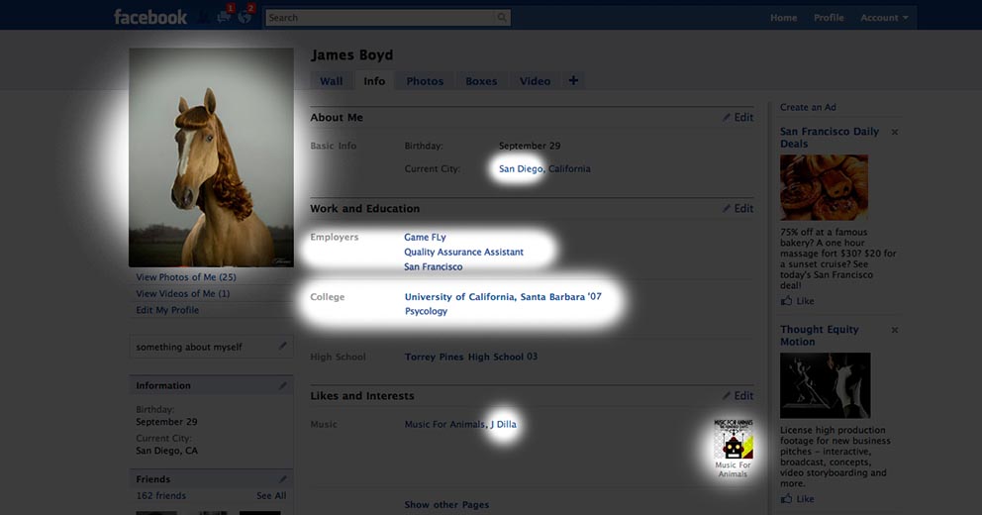Click the friend requests icon
Screen dimensions: 982x515
point(204,17)
